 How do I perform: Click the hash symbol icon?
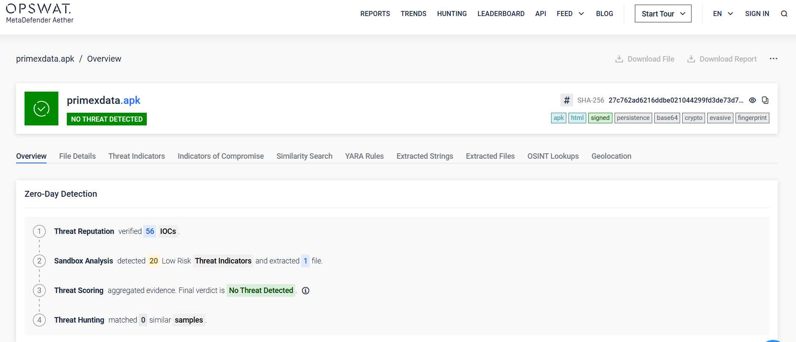(567, 100)
